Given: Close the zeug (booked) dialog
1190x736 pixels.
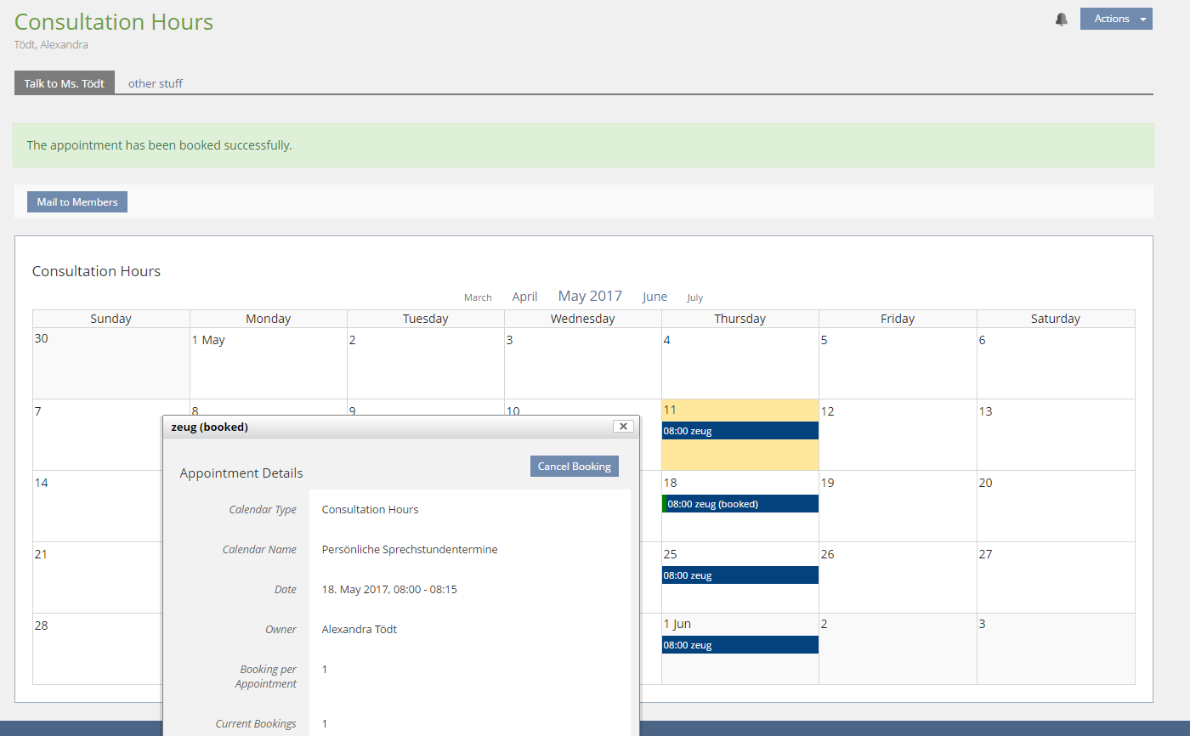Looking at the screenshot, I should (x=623, y=427).
